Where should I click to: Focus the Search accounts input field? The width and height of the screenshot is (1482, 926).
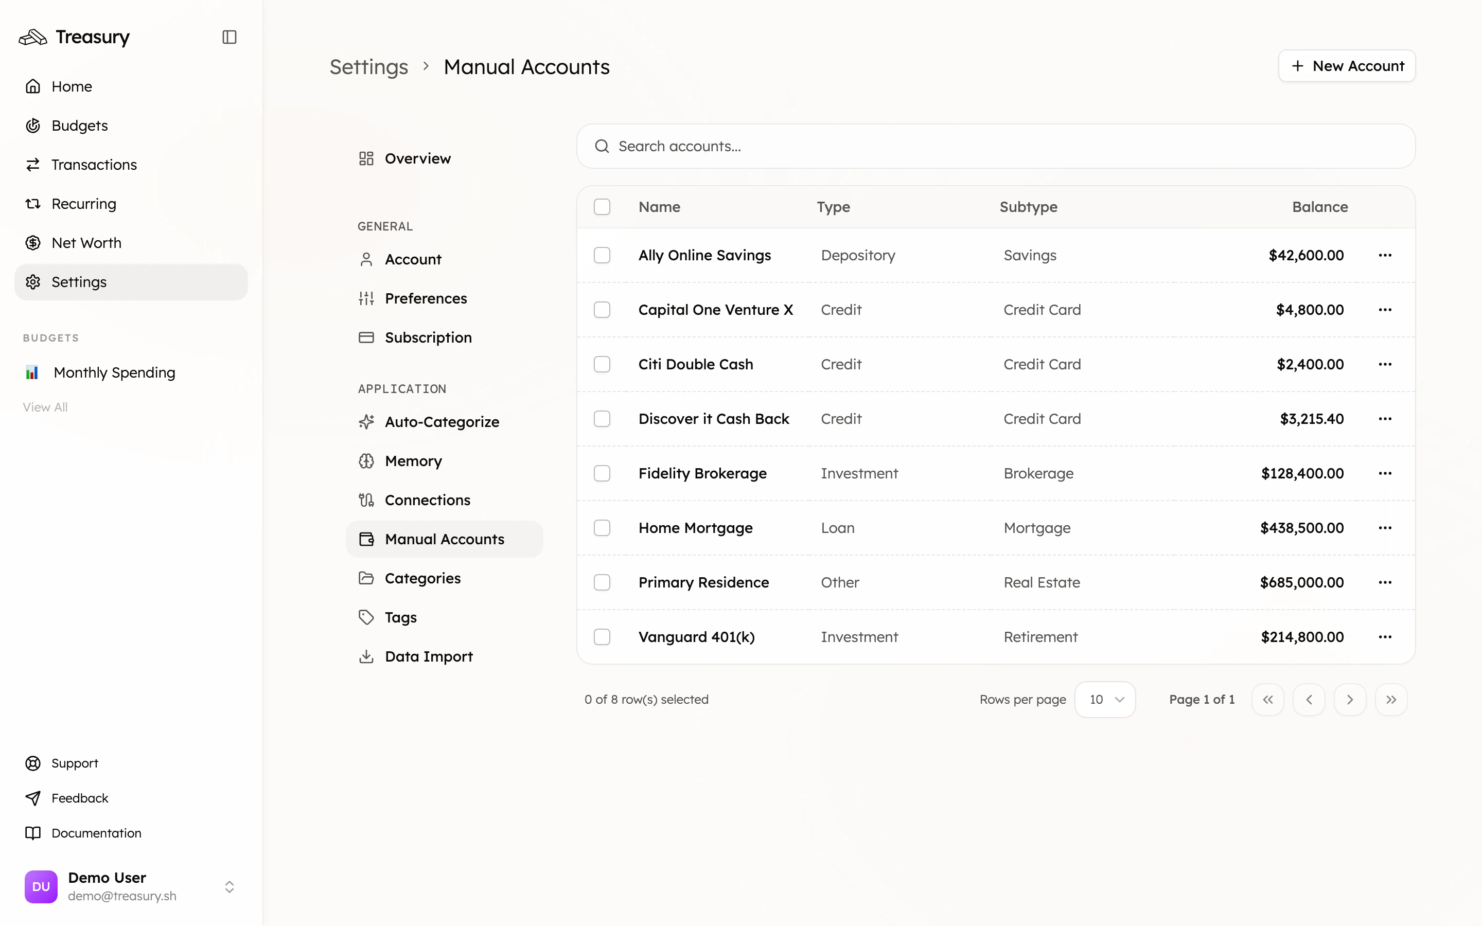coord(996,147)
